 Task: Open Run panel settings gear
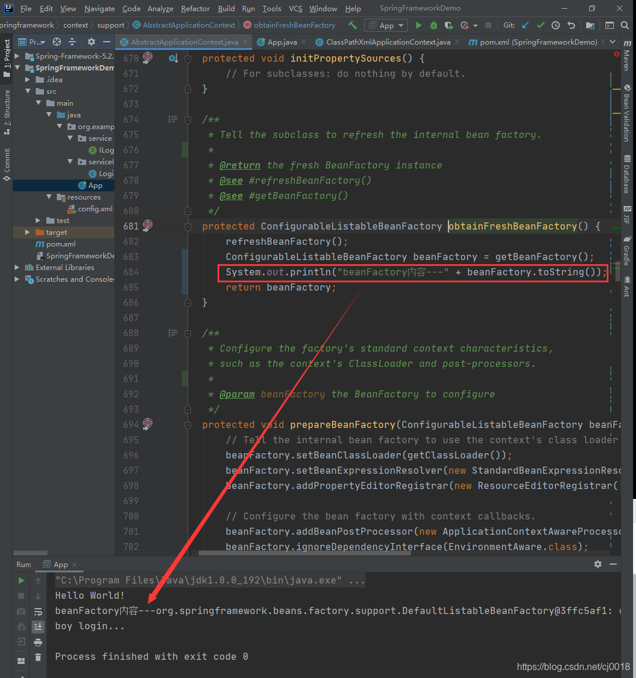pyautogui.click(x=597, y=564)
